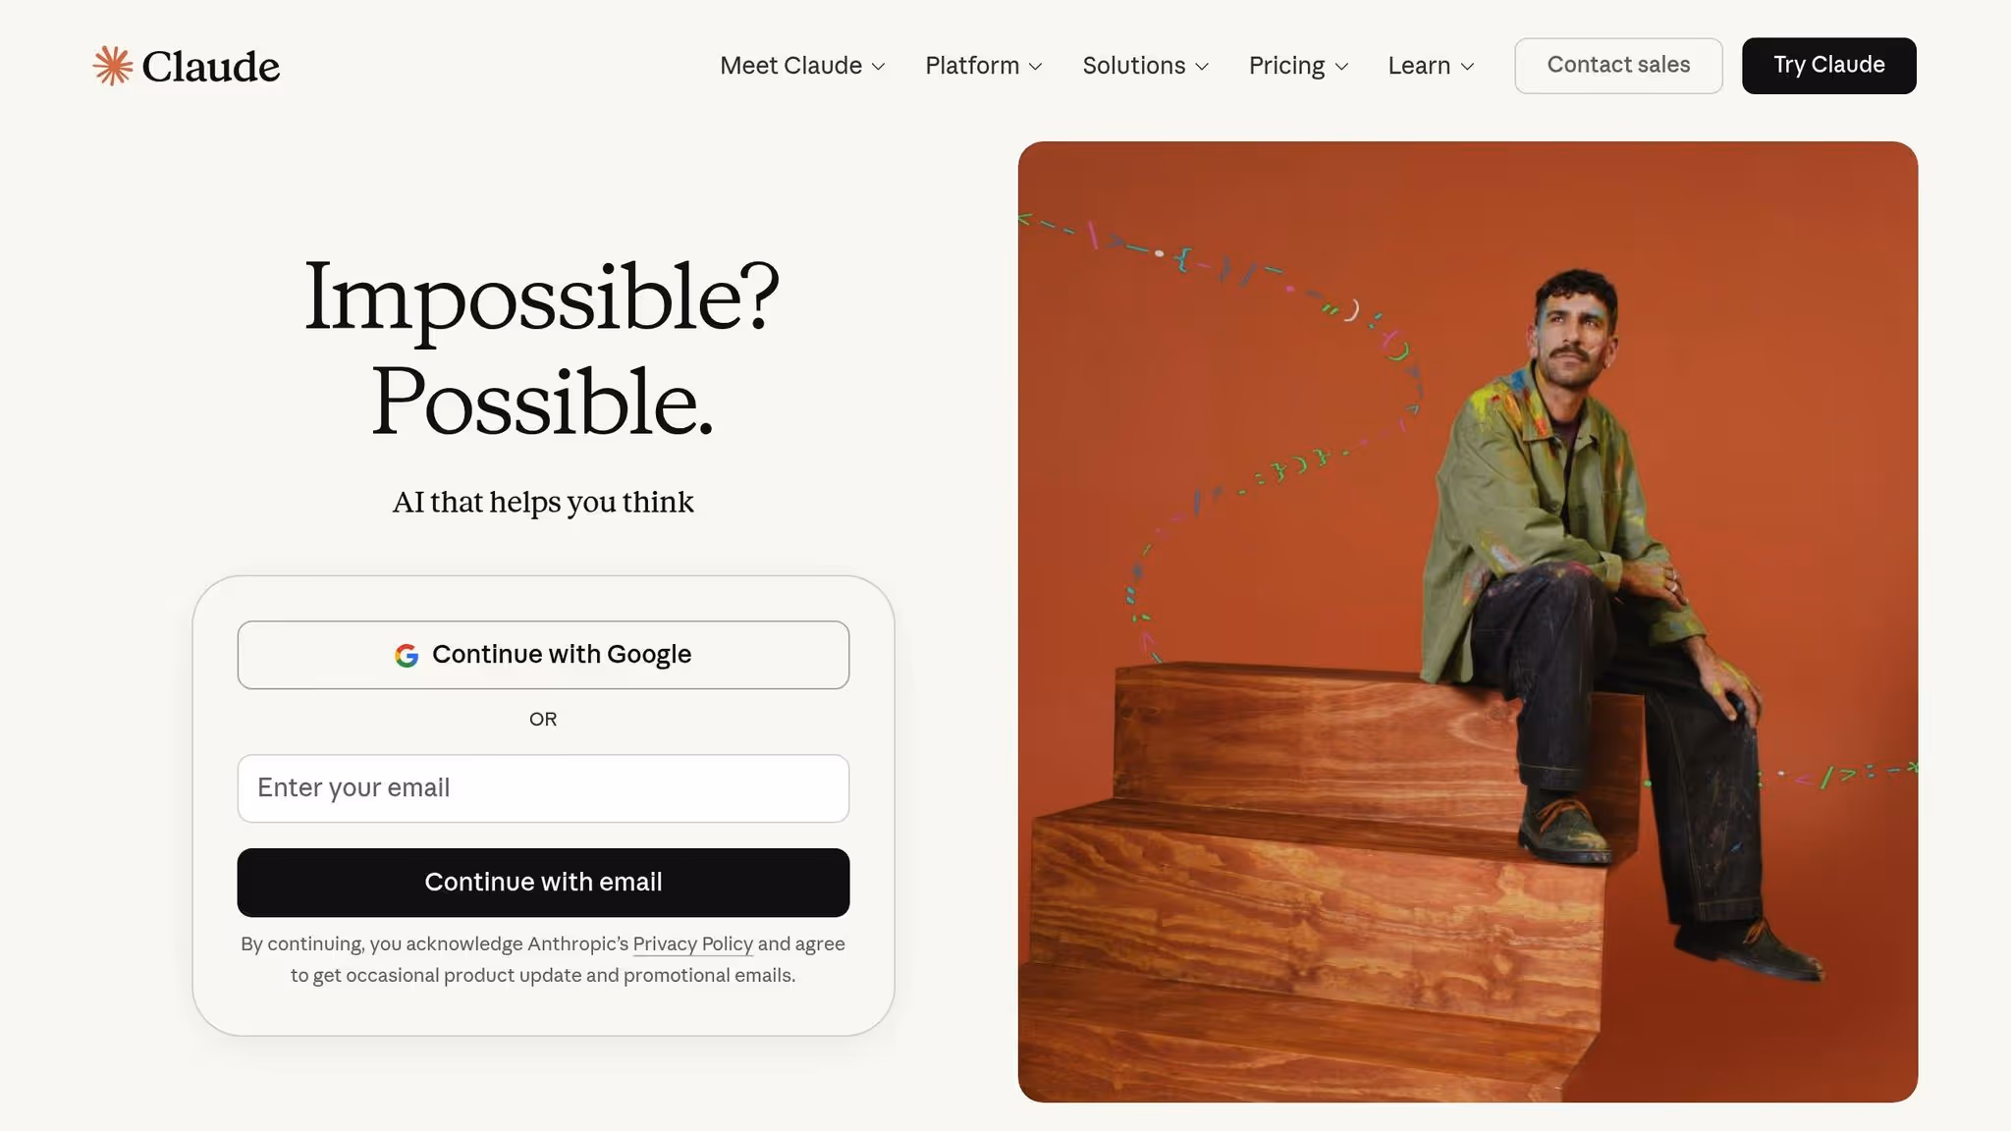Open the Privacy Policy link

(692, 943)
